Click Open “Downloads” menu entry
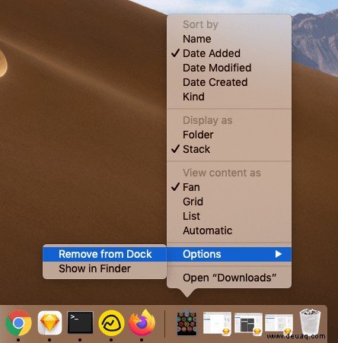Image resolution: width=338 pixels, height=343 pixels. click(229, 278)
